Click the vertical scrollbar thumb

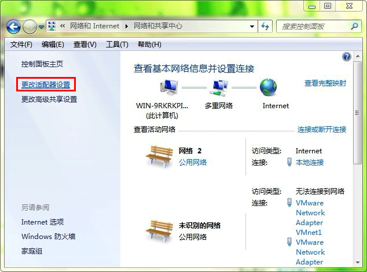[x=357, y=113]
